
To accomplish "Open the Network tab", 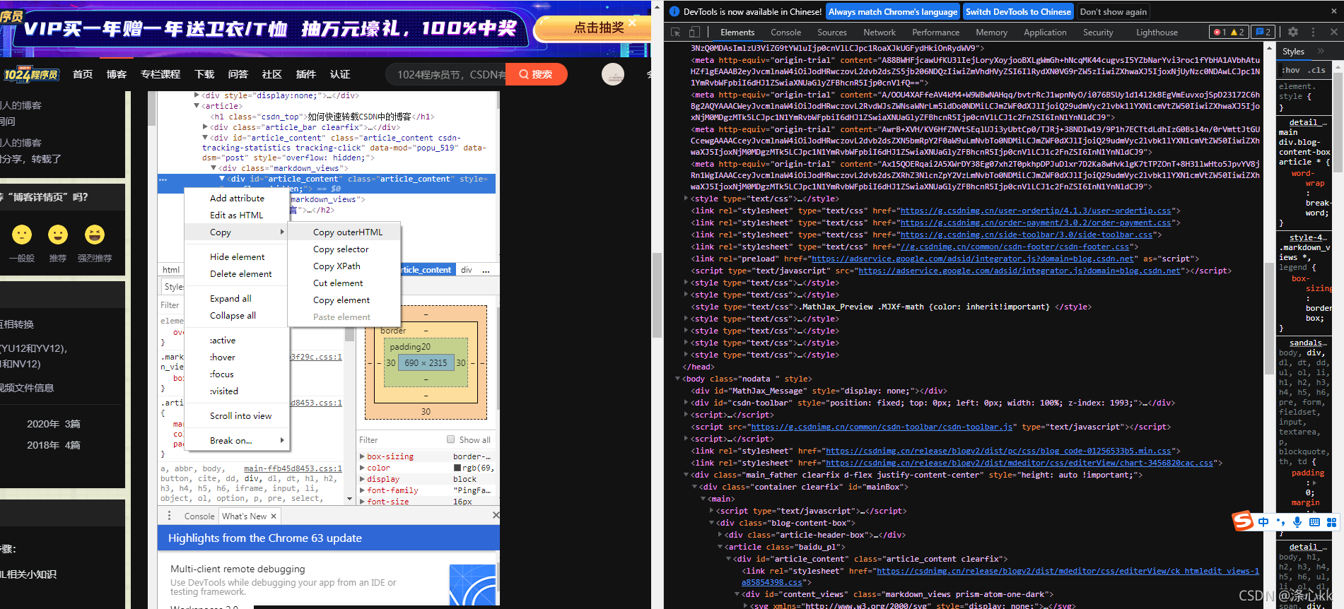I will (879, 32).
